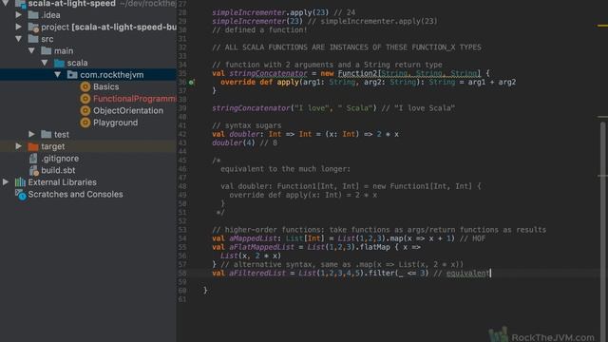The height and width of the screenshot is (342, 608).
Task: Collapse the scala source folder arrow
Action: pyautogui.click(x=45, y=63)
